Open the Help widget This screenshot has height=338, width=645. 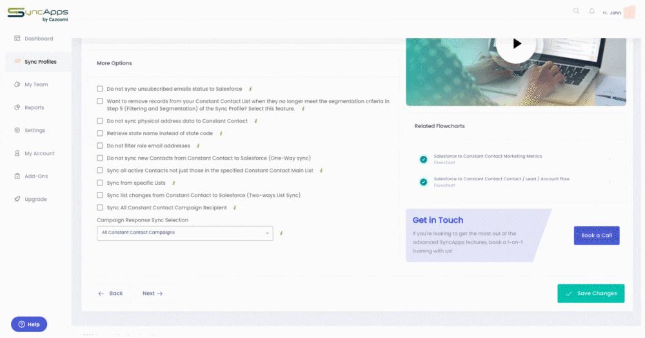pos(29,324)
